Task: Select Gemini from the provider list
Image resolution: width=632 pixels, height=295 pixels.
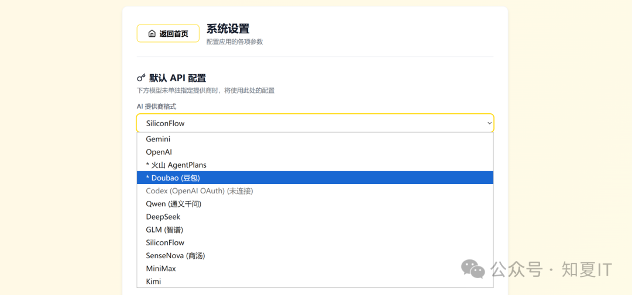Action: (x=315, y=139)
